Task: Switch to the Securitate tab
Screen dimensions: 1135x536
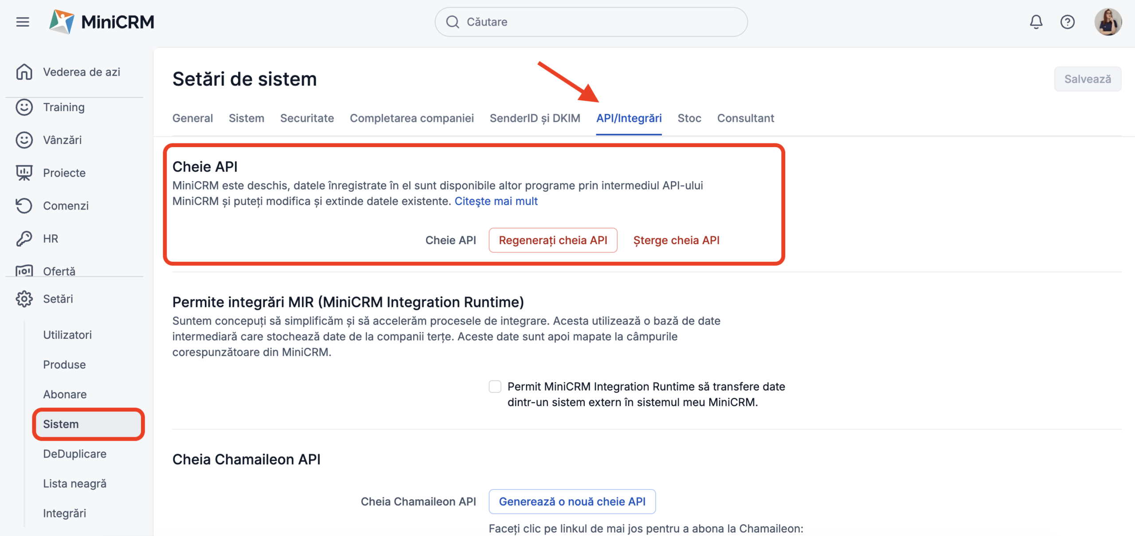Action: (307, 118)
